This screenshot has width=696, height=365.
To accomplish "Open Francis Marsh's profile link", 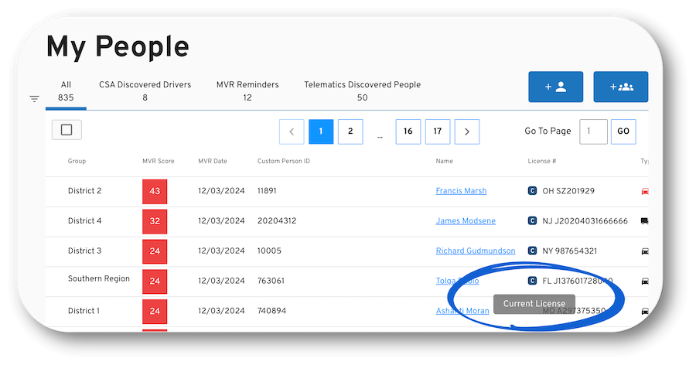I will click(x=461, y=191).
